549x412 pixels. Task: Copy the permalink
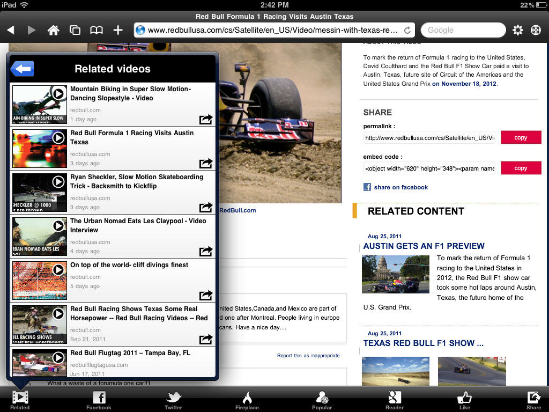(521, 137)
